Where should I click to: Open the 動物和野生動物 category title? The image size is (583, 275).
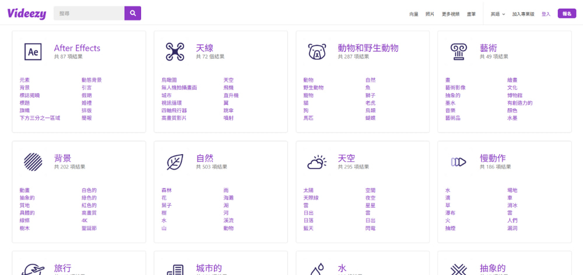pos(368,48)
